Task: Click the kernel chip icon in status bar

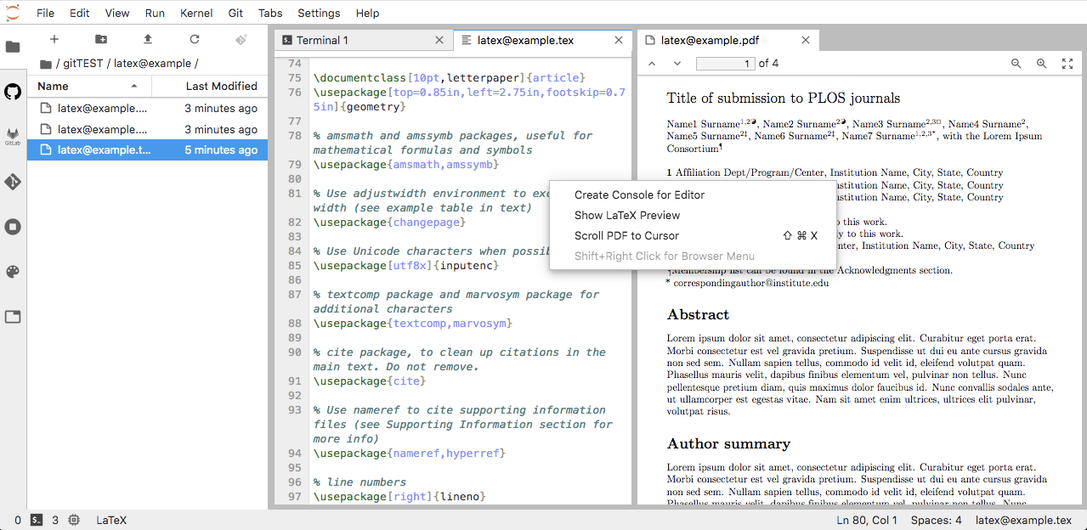Action: click(74, 520)
